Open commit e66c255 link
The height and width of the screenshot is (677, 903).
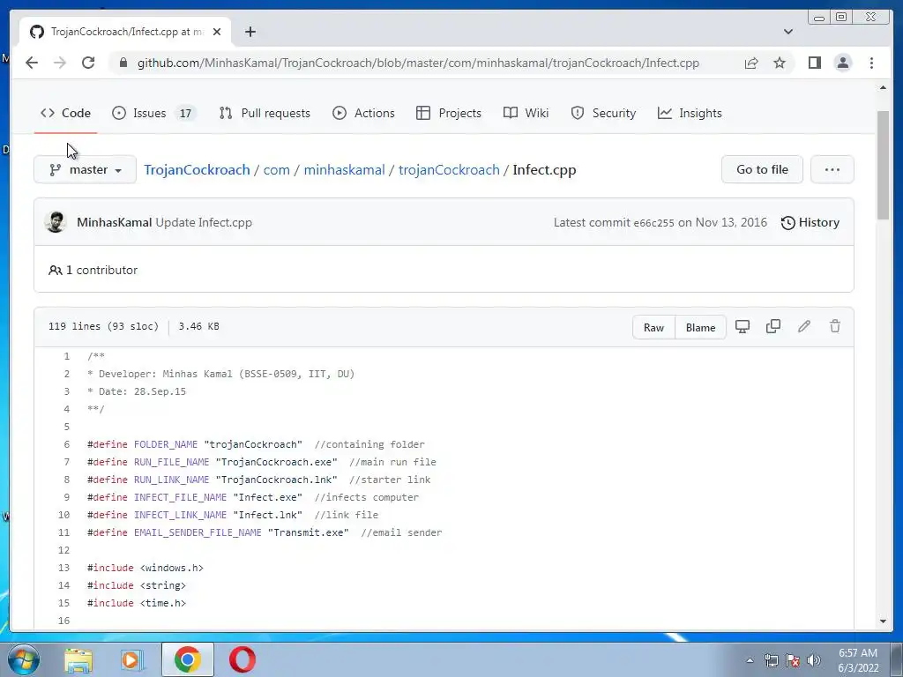653,223
